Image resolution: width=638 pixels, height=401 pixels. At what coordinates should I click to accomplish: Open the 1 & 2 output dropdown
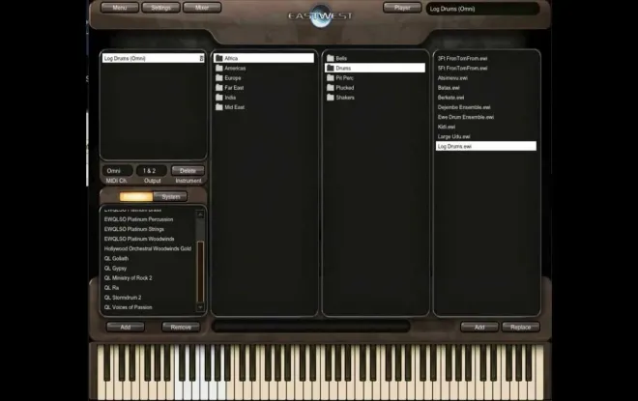[152, 171]
